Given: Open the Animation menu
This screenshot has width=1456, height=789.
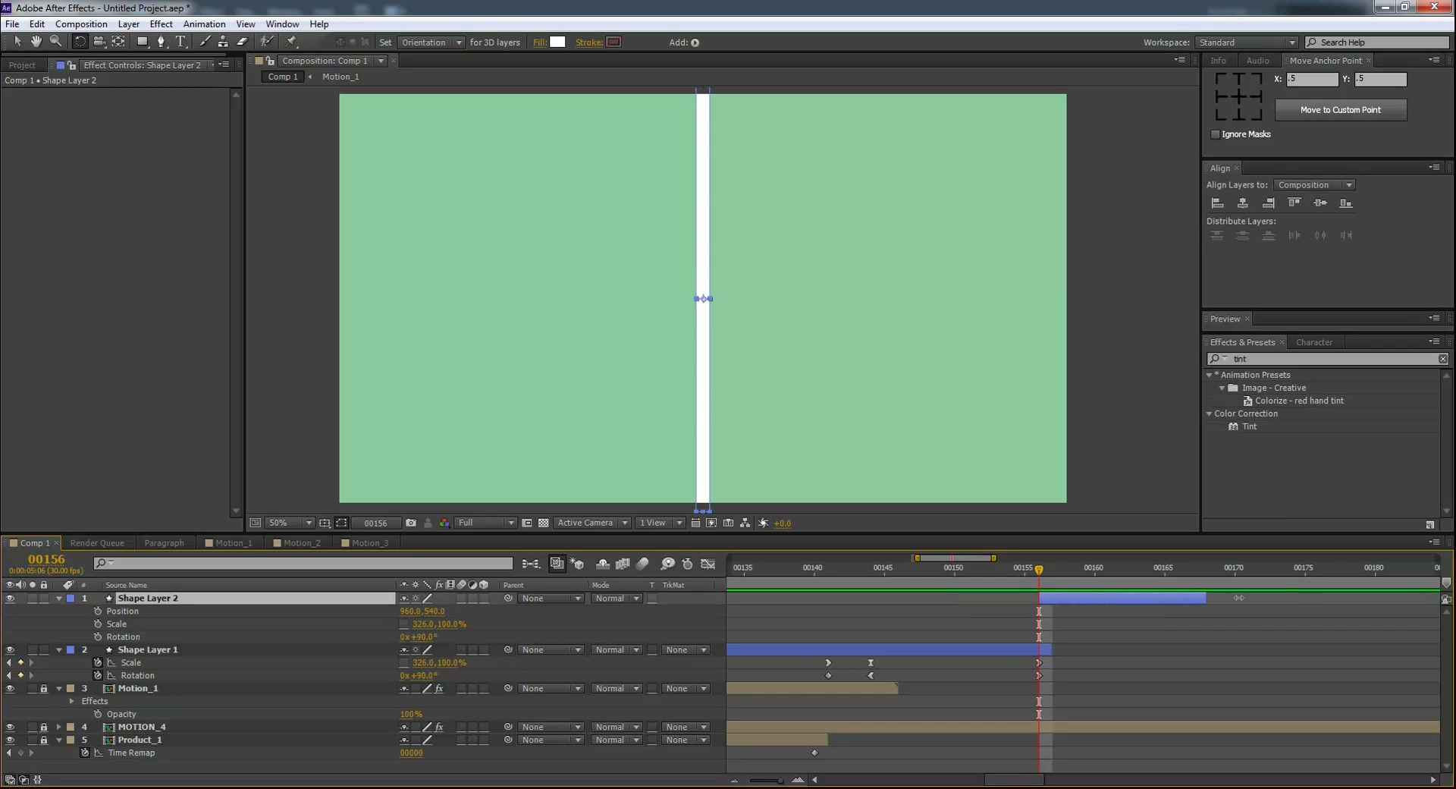Looking at the screenshot, I should (x=204, y=24).
